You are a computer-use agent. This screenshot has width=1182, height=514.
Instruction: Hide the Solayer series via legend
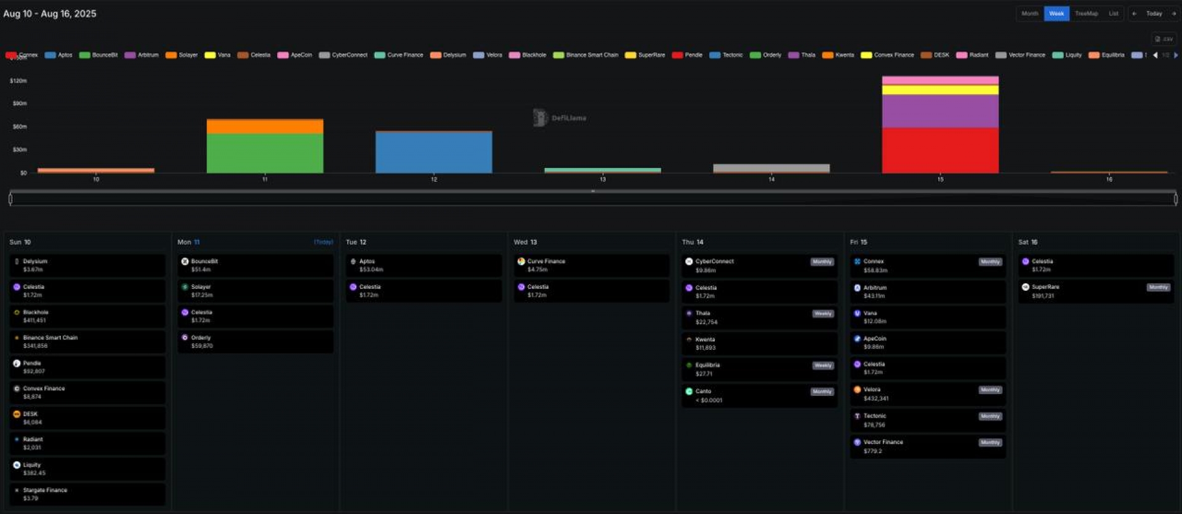(x=182, y=55)
